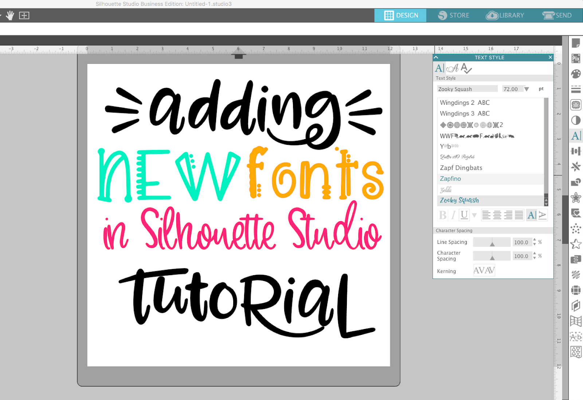Open the Rhinestones dotted panel icon
Viewport: 583px width, 400px height.
pos(576,229)
